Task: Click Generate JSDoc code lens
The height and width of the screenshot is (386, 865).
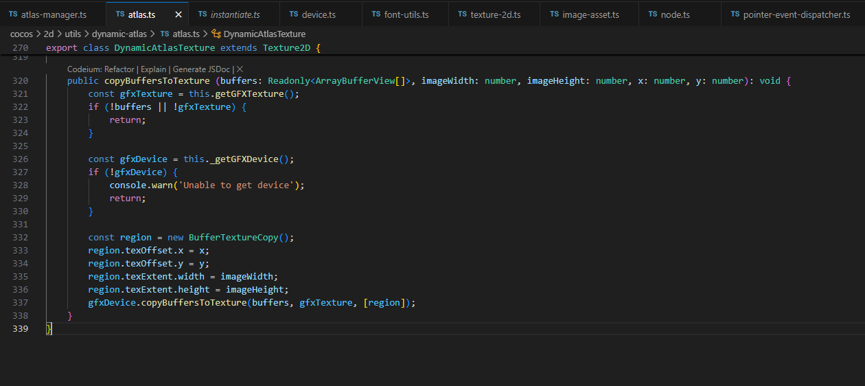Action: tap(201, 69)
